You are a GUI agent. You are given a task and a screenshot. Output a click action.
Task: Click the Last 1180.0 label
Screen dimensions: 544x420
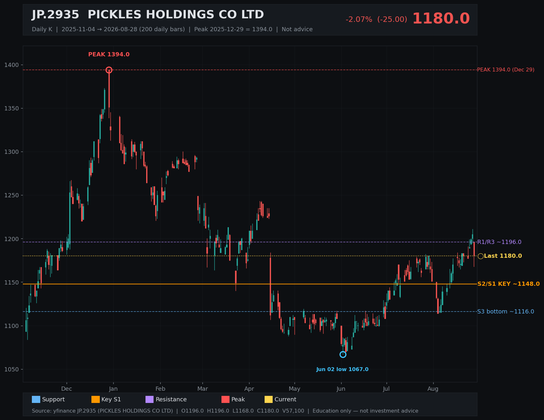[x=503, y=256]
